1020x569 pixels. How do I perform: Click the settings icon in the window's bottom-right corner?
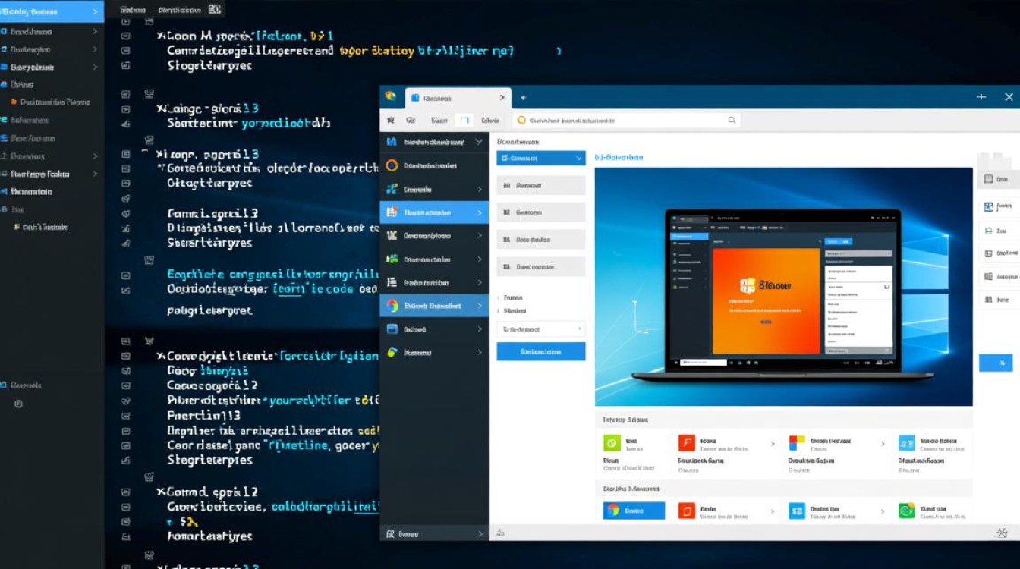coord(1001,534)
